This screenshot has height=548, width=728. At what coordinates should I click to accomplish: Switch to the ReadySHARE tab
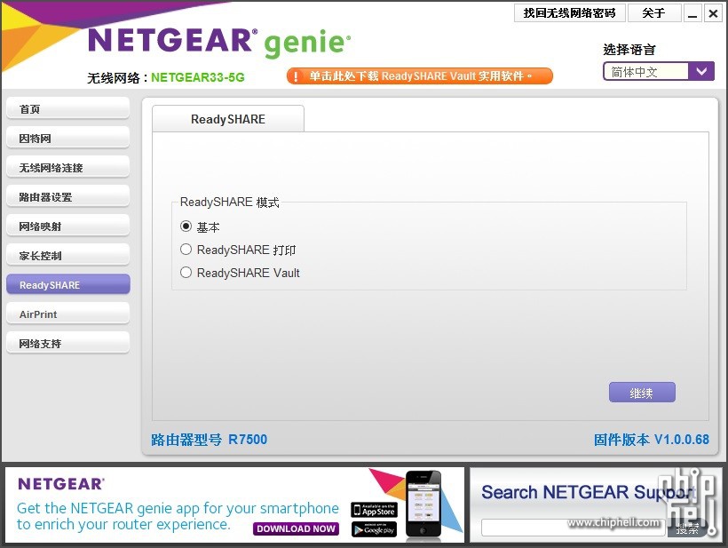tap(228, 119)
